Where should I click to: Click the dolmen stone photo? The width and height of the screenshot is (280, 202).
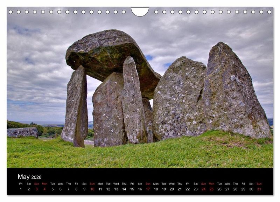coord(140,88)
